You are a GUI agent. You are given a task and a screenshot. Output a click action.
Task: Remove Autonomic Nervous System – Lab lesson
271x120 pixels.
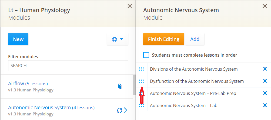coord(265,105)
